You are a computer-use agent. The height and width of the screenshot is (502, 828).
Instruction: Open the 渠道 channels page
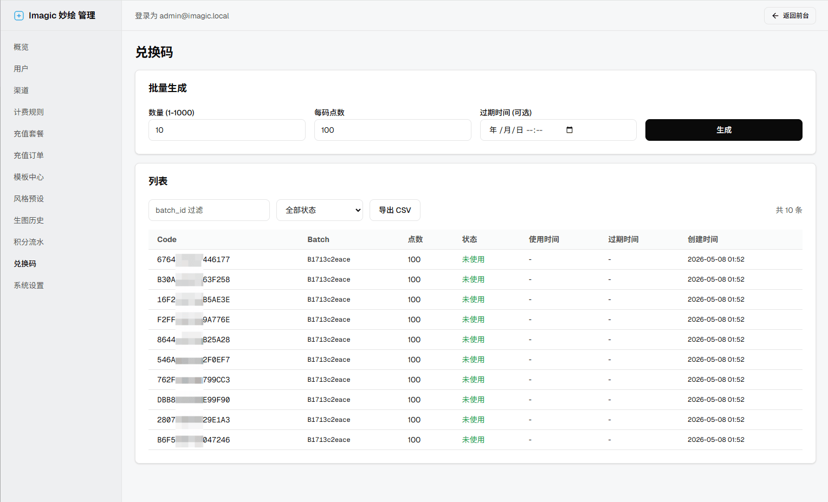coord(21,90)
